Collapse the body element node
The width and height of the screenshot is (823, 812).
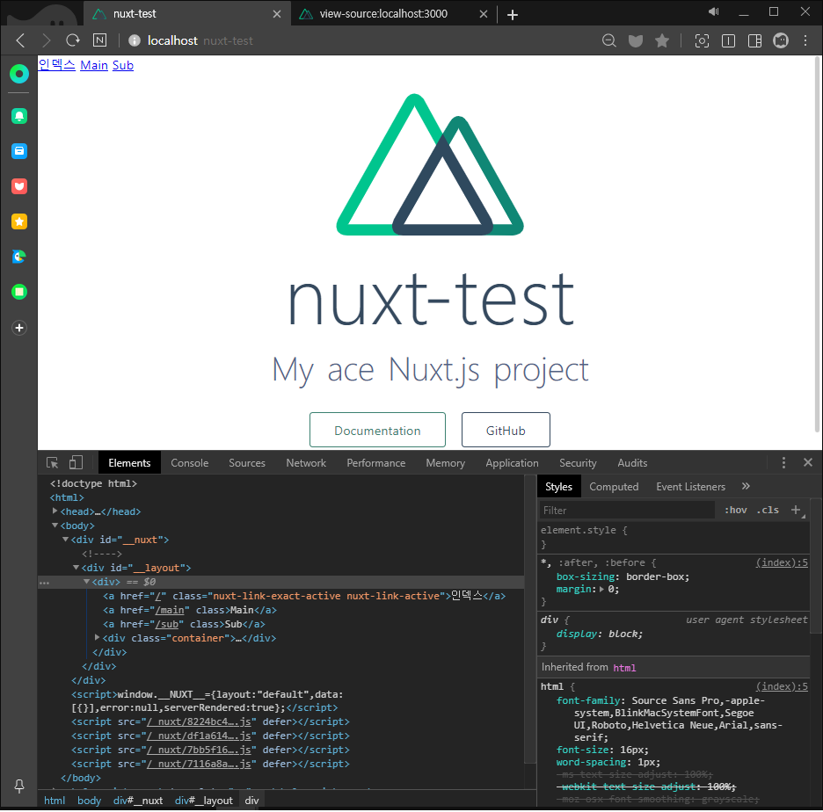tap(55, 525)
